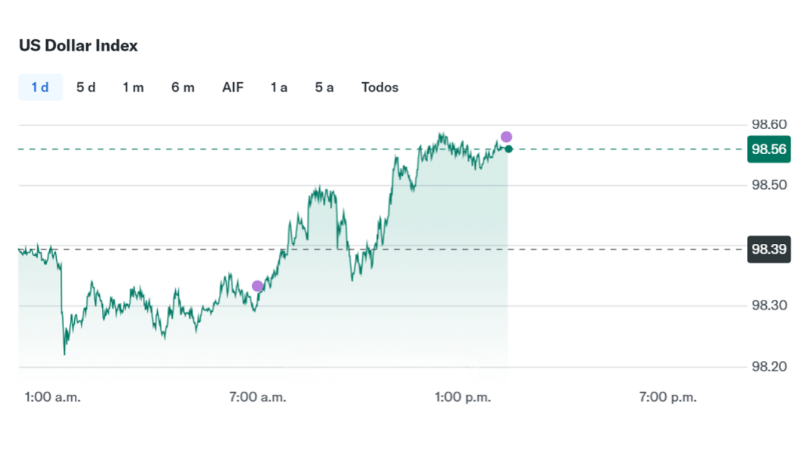
Task: Click the 7:00 p.m. time axis label
Action: tap(668, 397)
